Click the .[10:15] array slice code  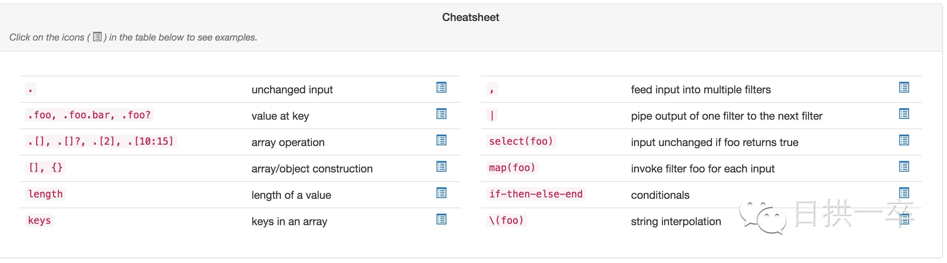coord(151,141)
